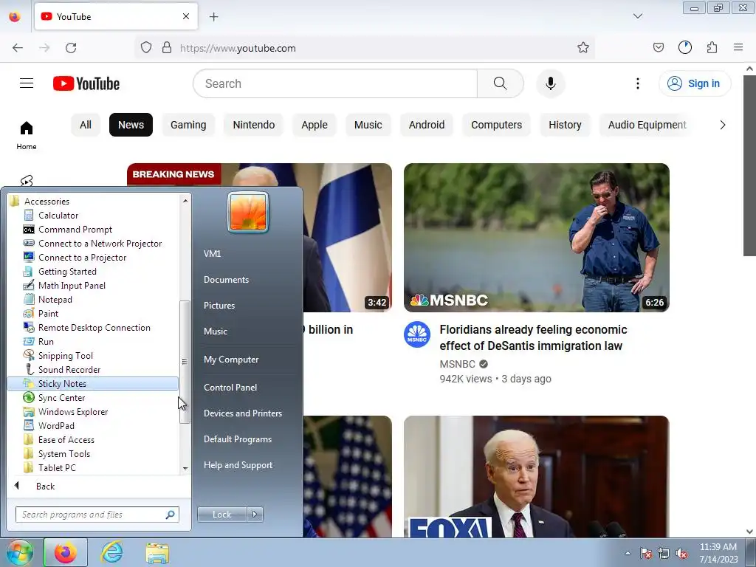This screenshot has width=756, height=567.
Task: Open the Run dialog entry
Action: (x=46, y=341)
